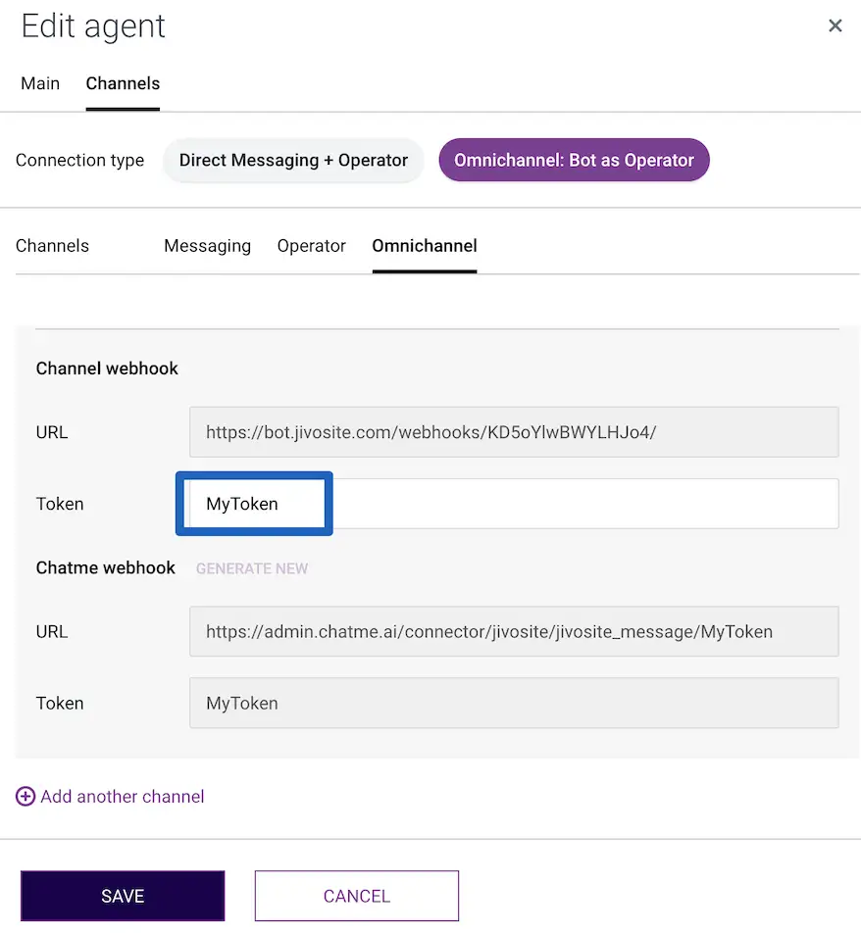Image resolution: width=861 pixels, height=933 pixels.
Task: Select the Omnichannel sub-tab
Action: point(425,246)
